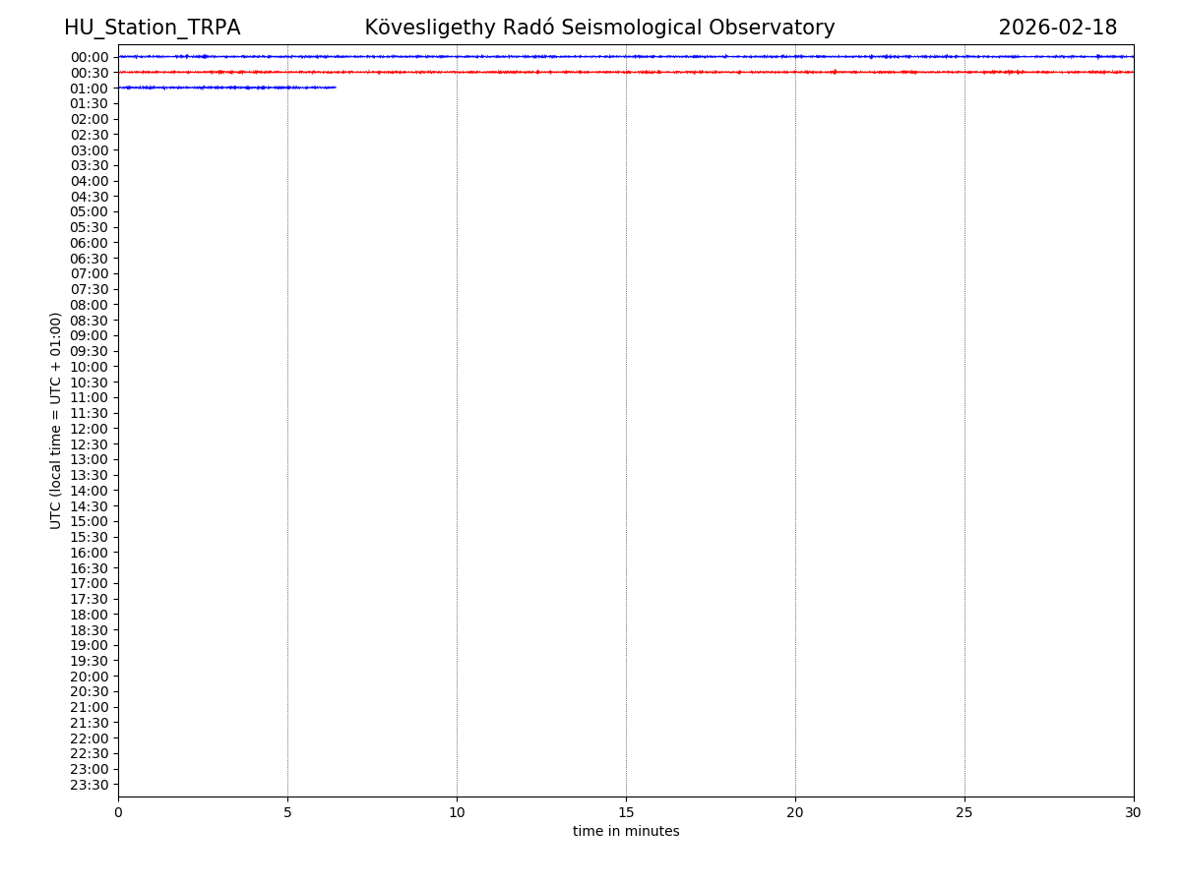
Task: Click the 01:30 row label
Action: pyautogui.click(x=89, y=103)
